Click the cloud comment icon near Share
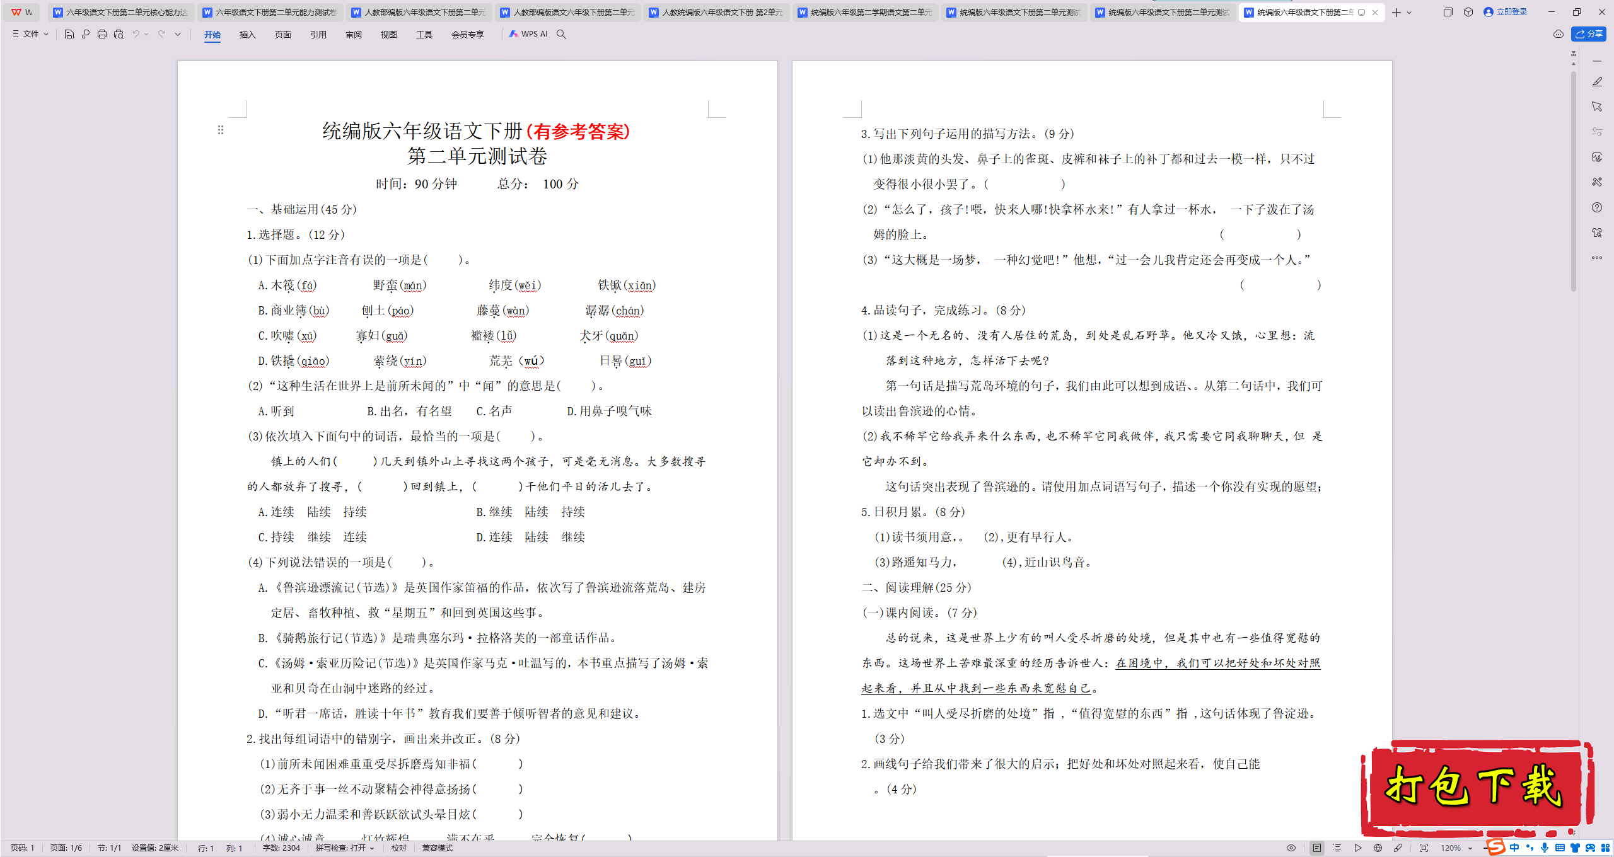The image size is (1614, 857). pos(1559,34)
